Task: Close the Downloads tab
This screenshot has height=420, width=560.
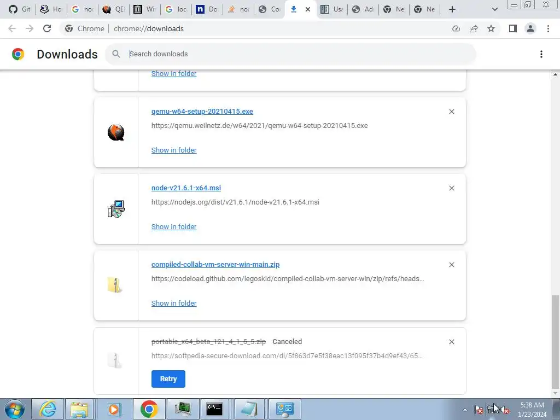Action: coord(308,9)
